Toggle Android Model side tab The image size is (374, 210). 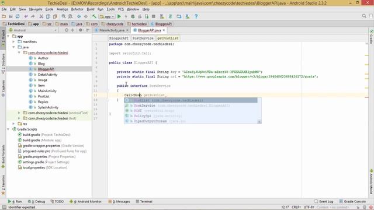tap(371, 182)
